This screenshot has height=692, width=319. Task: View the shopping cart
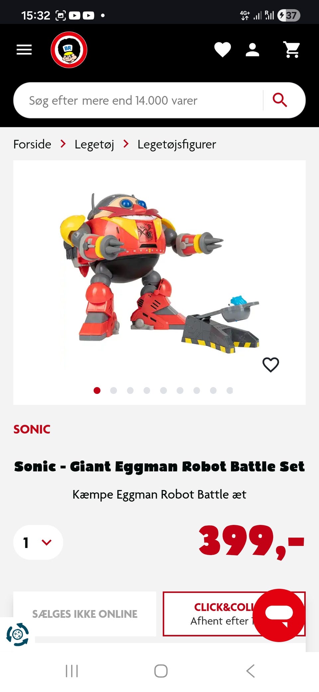291,50
